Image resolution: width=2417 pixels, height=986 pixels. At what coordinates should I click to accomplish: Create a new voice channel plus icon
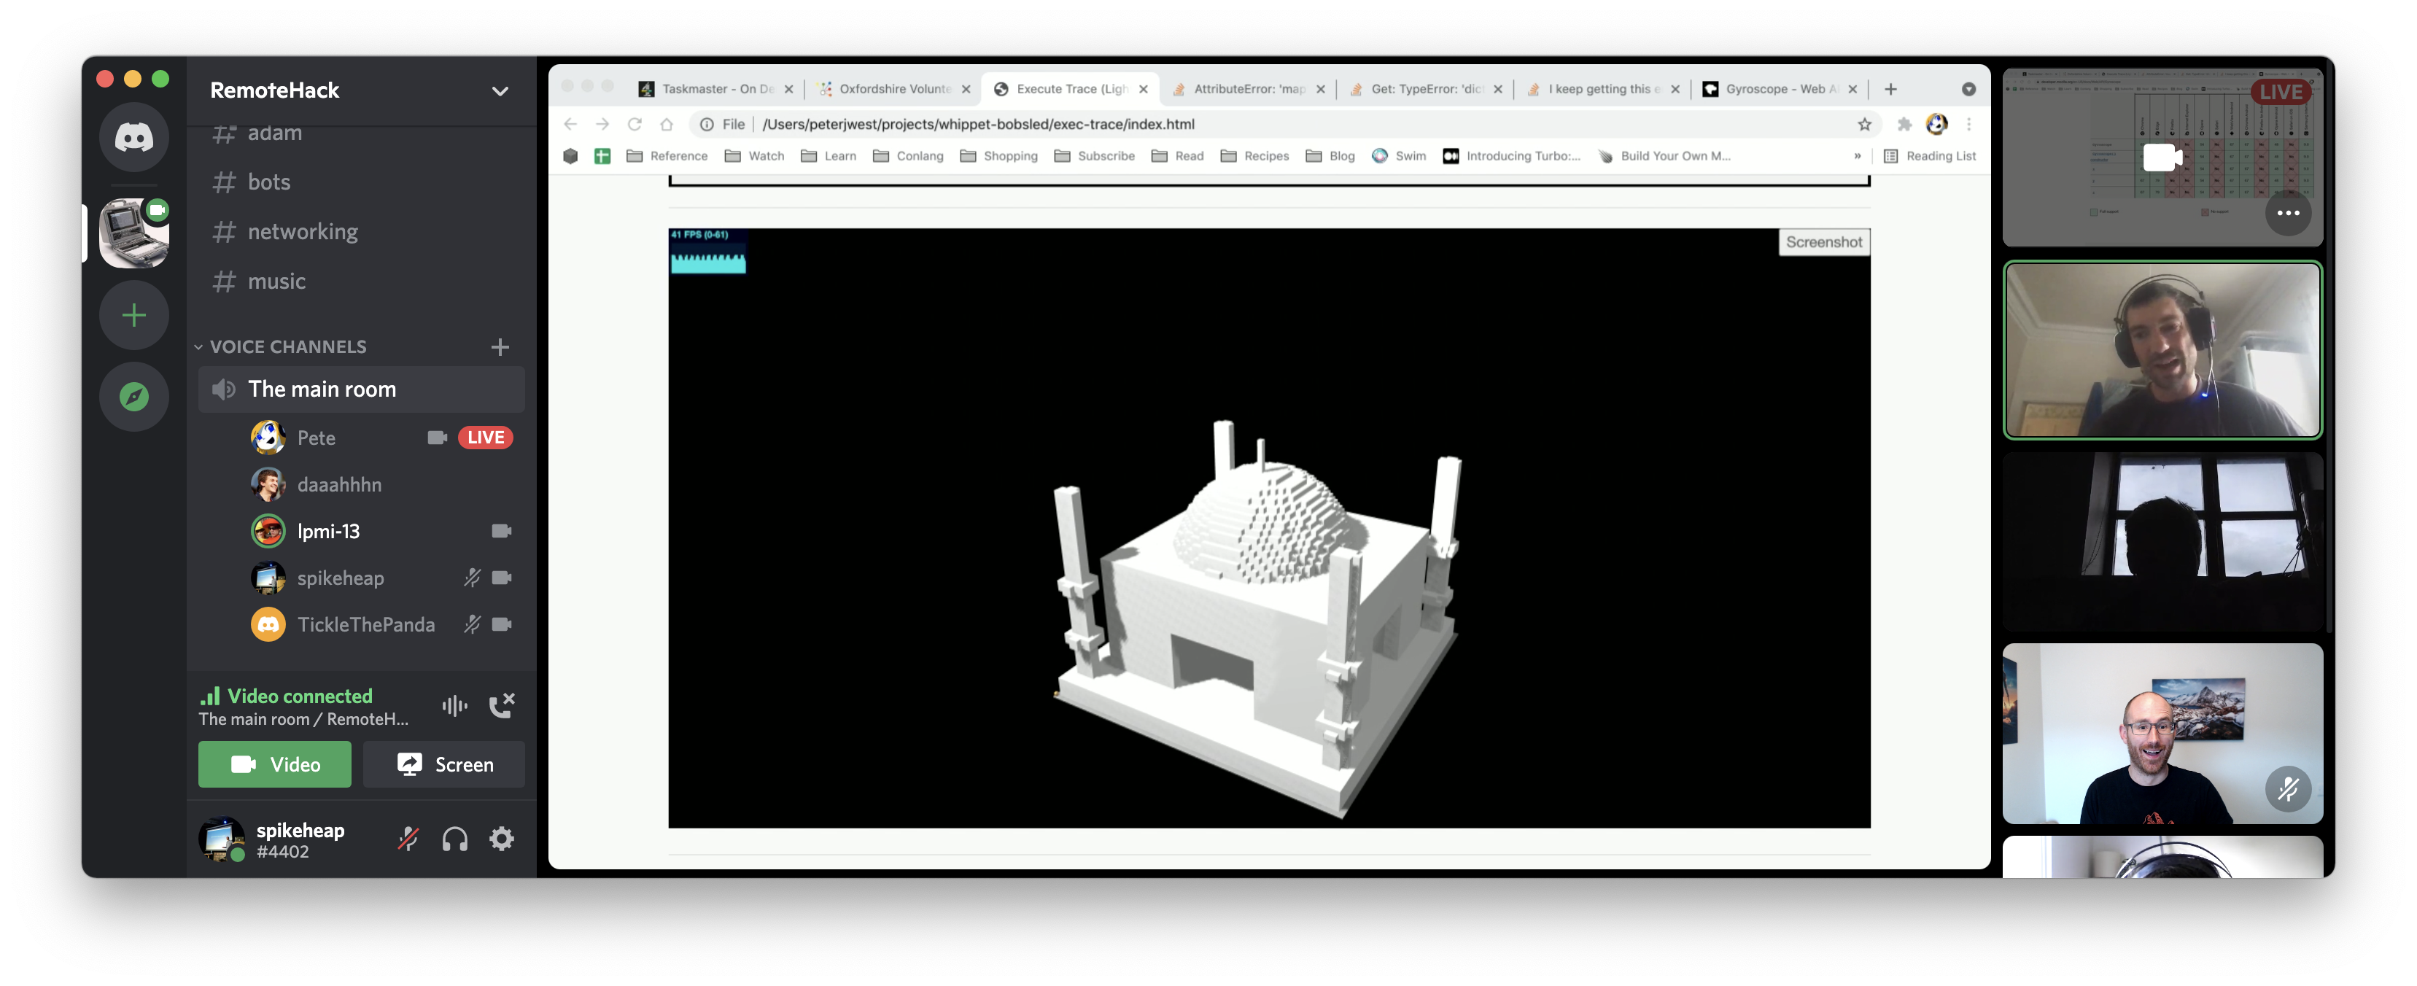500,347
